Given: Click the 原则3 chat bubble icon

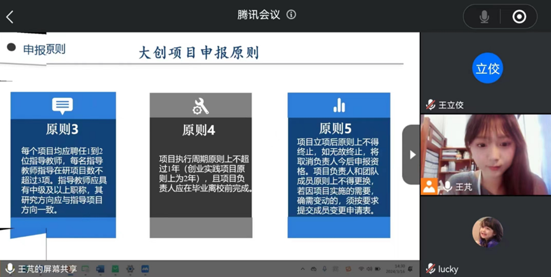Looking at the screenshot, I should click(62, 105).
